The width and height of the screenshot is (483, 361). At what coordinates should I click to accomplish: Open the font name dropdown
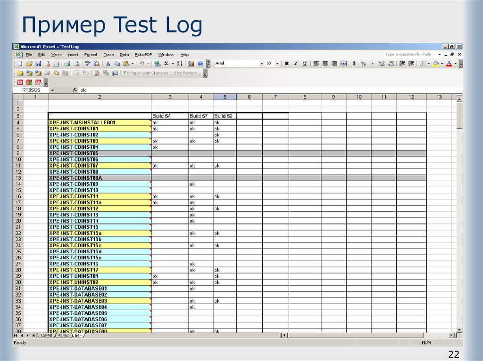tap(262, 63)
